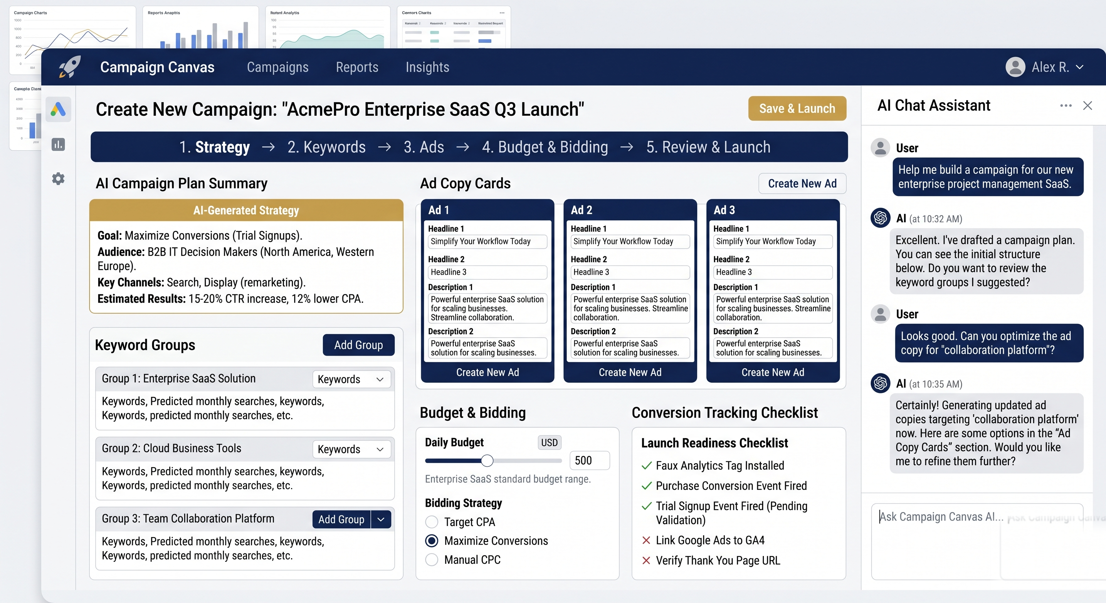Open Campaigns in top navigation

[277, 67]
